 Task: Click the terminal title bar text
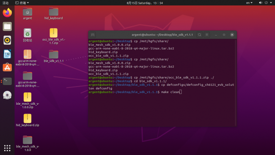(162, 35)
